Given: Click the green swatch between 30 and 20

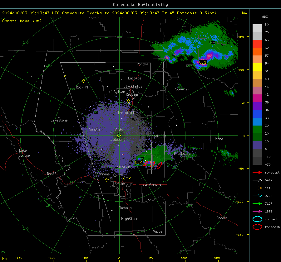Looking at the screenshot, I should click(x=257, y=130).
